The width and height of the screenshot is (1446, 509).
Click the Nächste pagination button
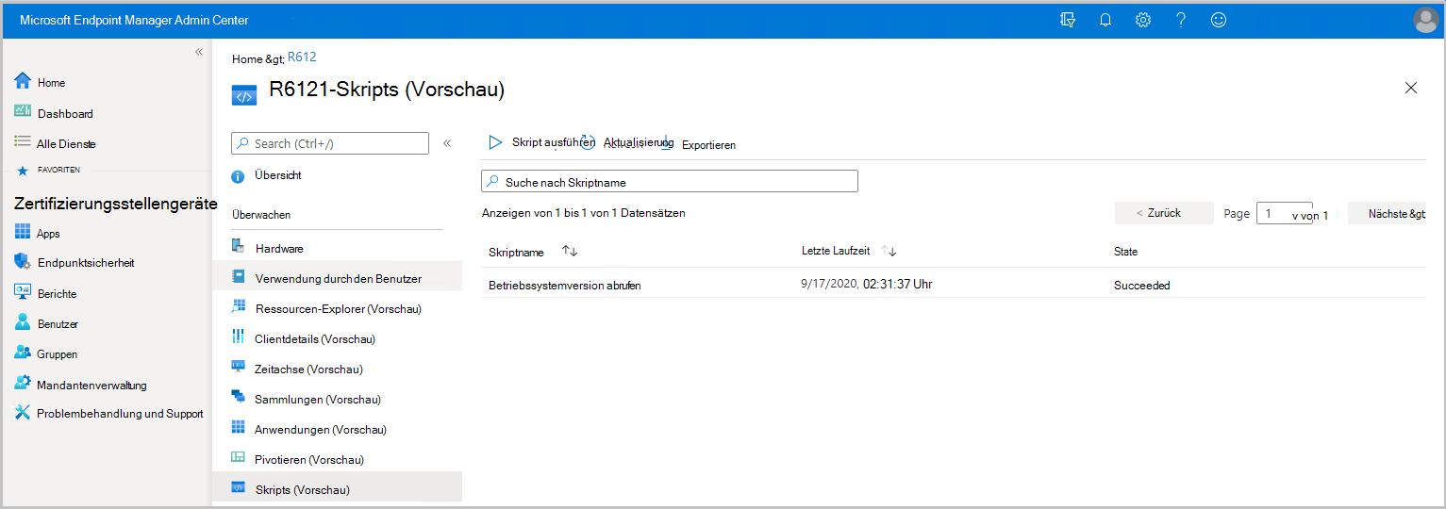coord(1387,214)
